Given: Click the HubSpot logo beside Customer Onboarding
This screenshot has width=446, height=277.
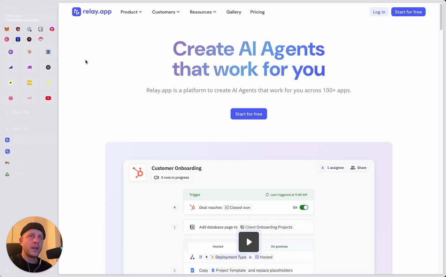Looking at the screenshot, I should [138, 172].
